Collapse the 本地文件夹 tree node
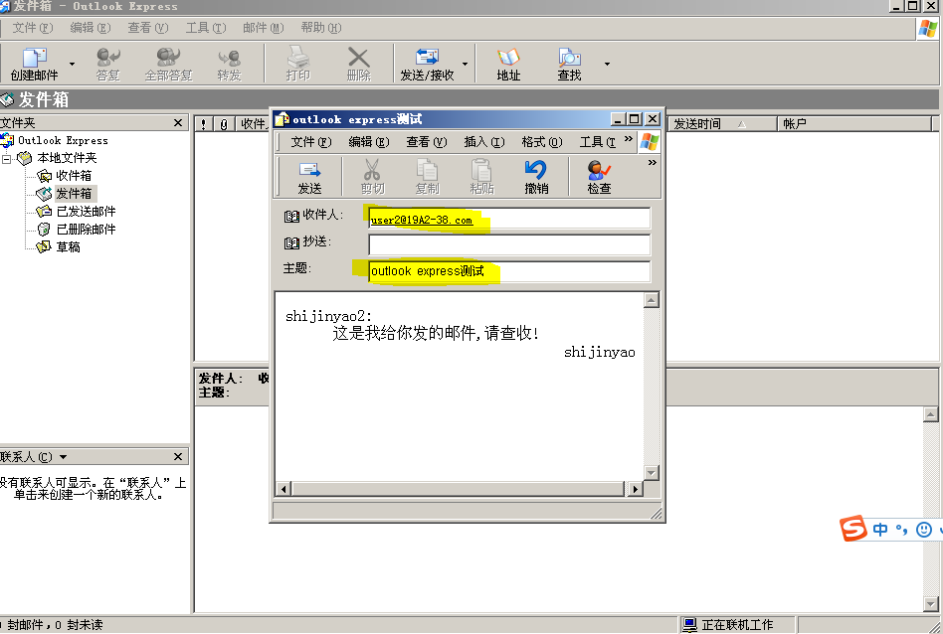The width and height of the screenshot is (943, 634). (7, 159)
